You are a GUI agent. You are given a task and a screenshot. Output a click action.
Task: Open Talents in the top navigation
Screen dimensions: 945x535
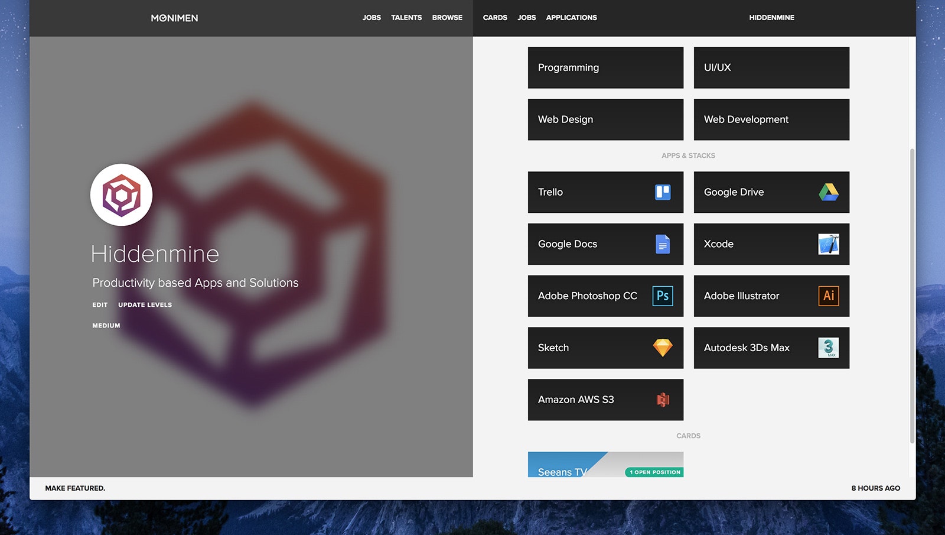point(406,18)
